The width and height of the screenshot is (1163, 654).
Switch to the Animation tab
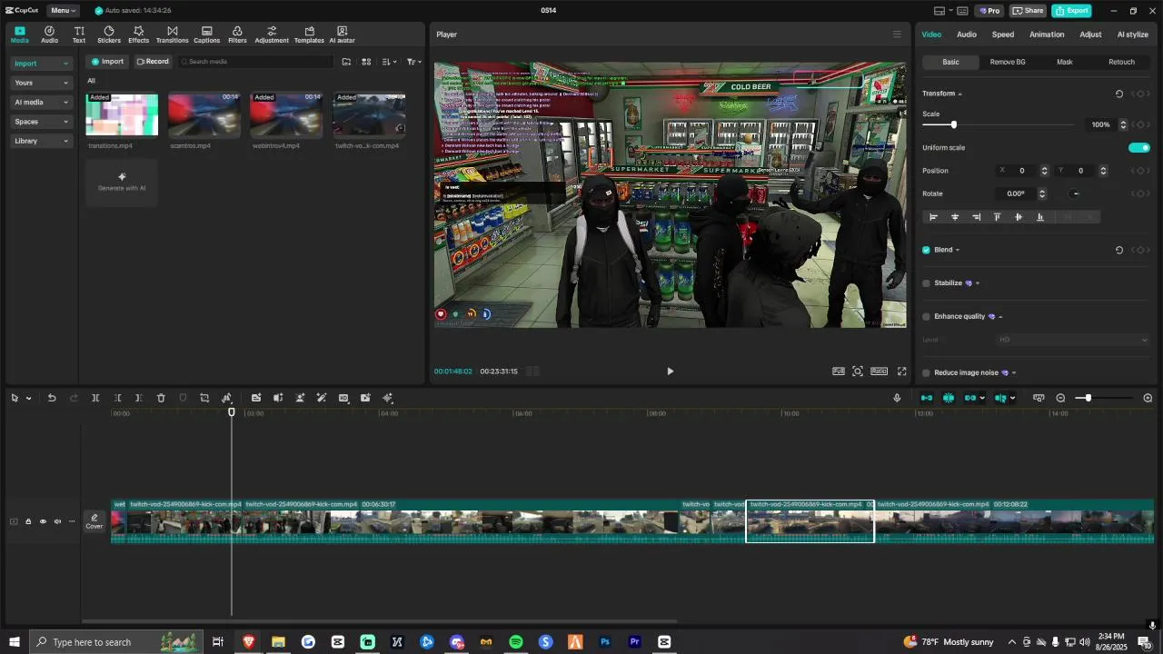click(1047, 35)
